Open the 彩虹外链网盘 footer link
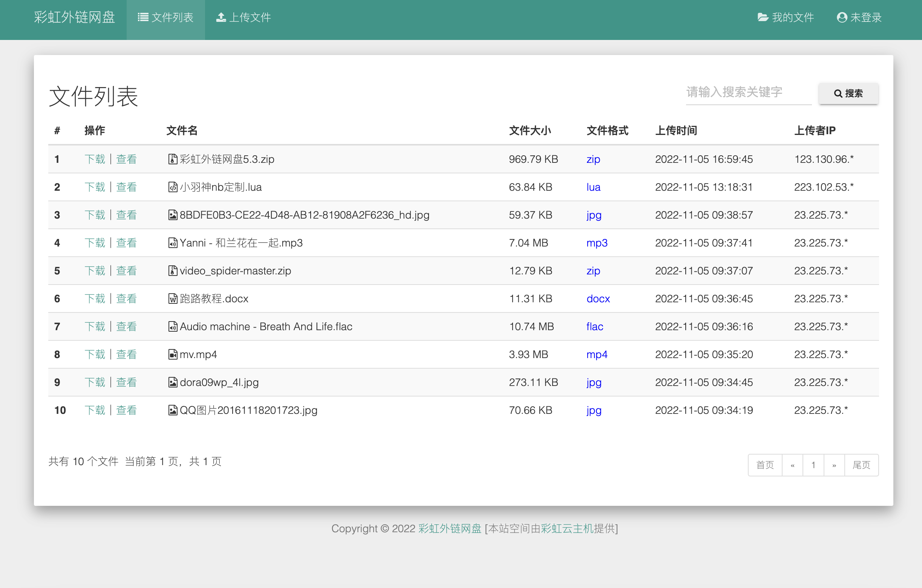Image resolution: width=922 pixels, height=588 pixels. tap(450, 528)
